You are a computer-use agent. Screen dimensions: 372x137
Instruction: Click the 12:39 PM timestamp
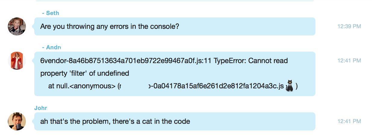coord(349,26)
